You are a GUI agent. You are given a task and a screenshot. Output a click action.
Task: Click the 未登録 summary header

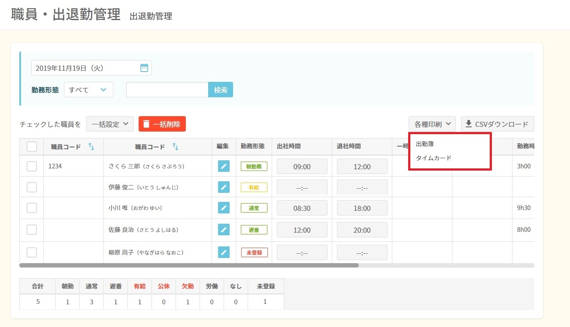coord(266,286)
